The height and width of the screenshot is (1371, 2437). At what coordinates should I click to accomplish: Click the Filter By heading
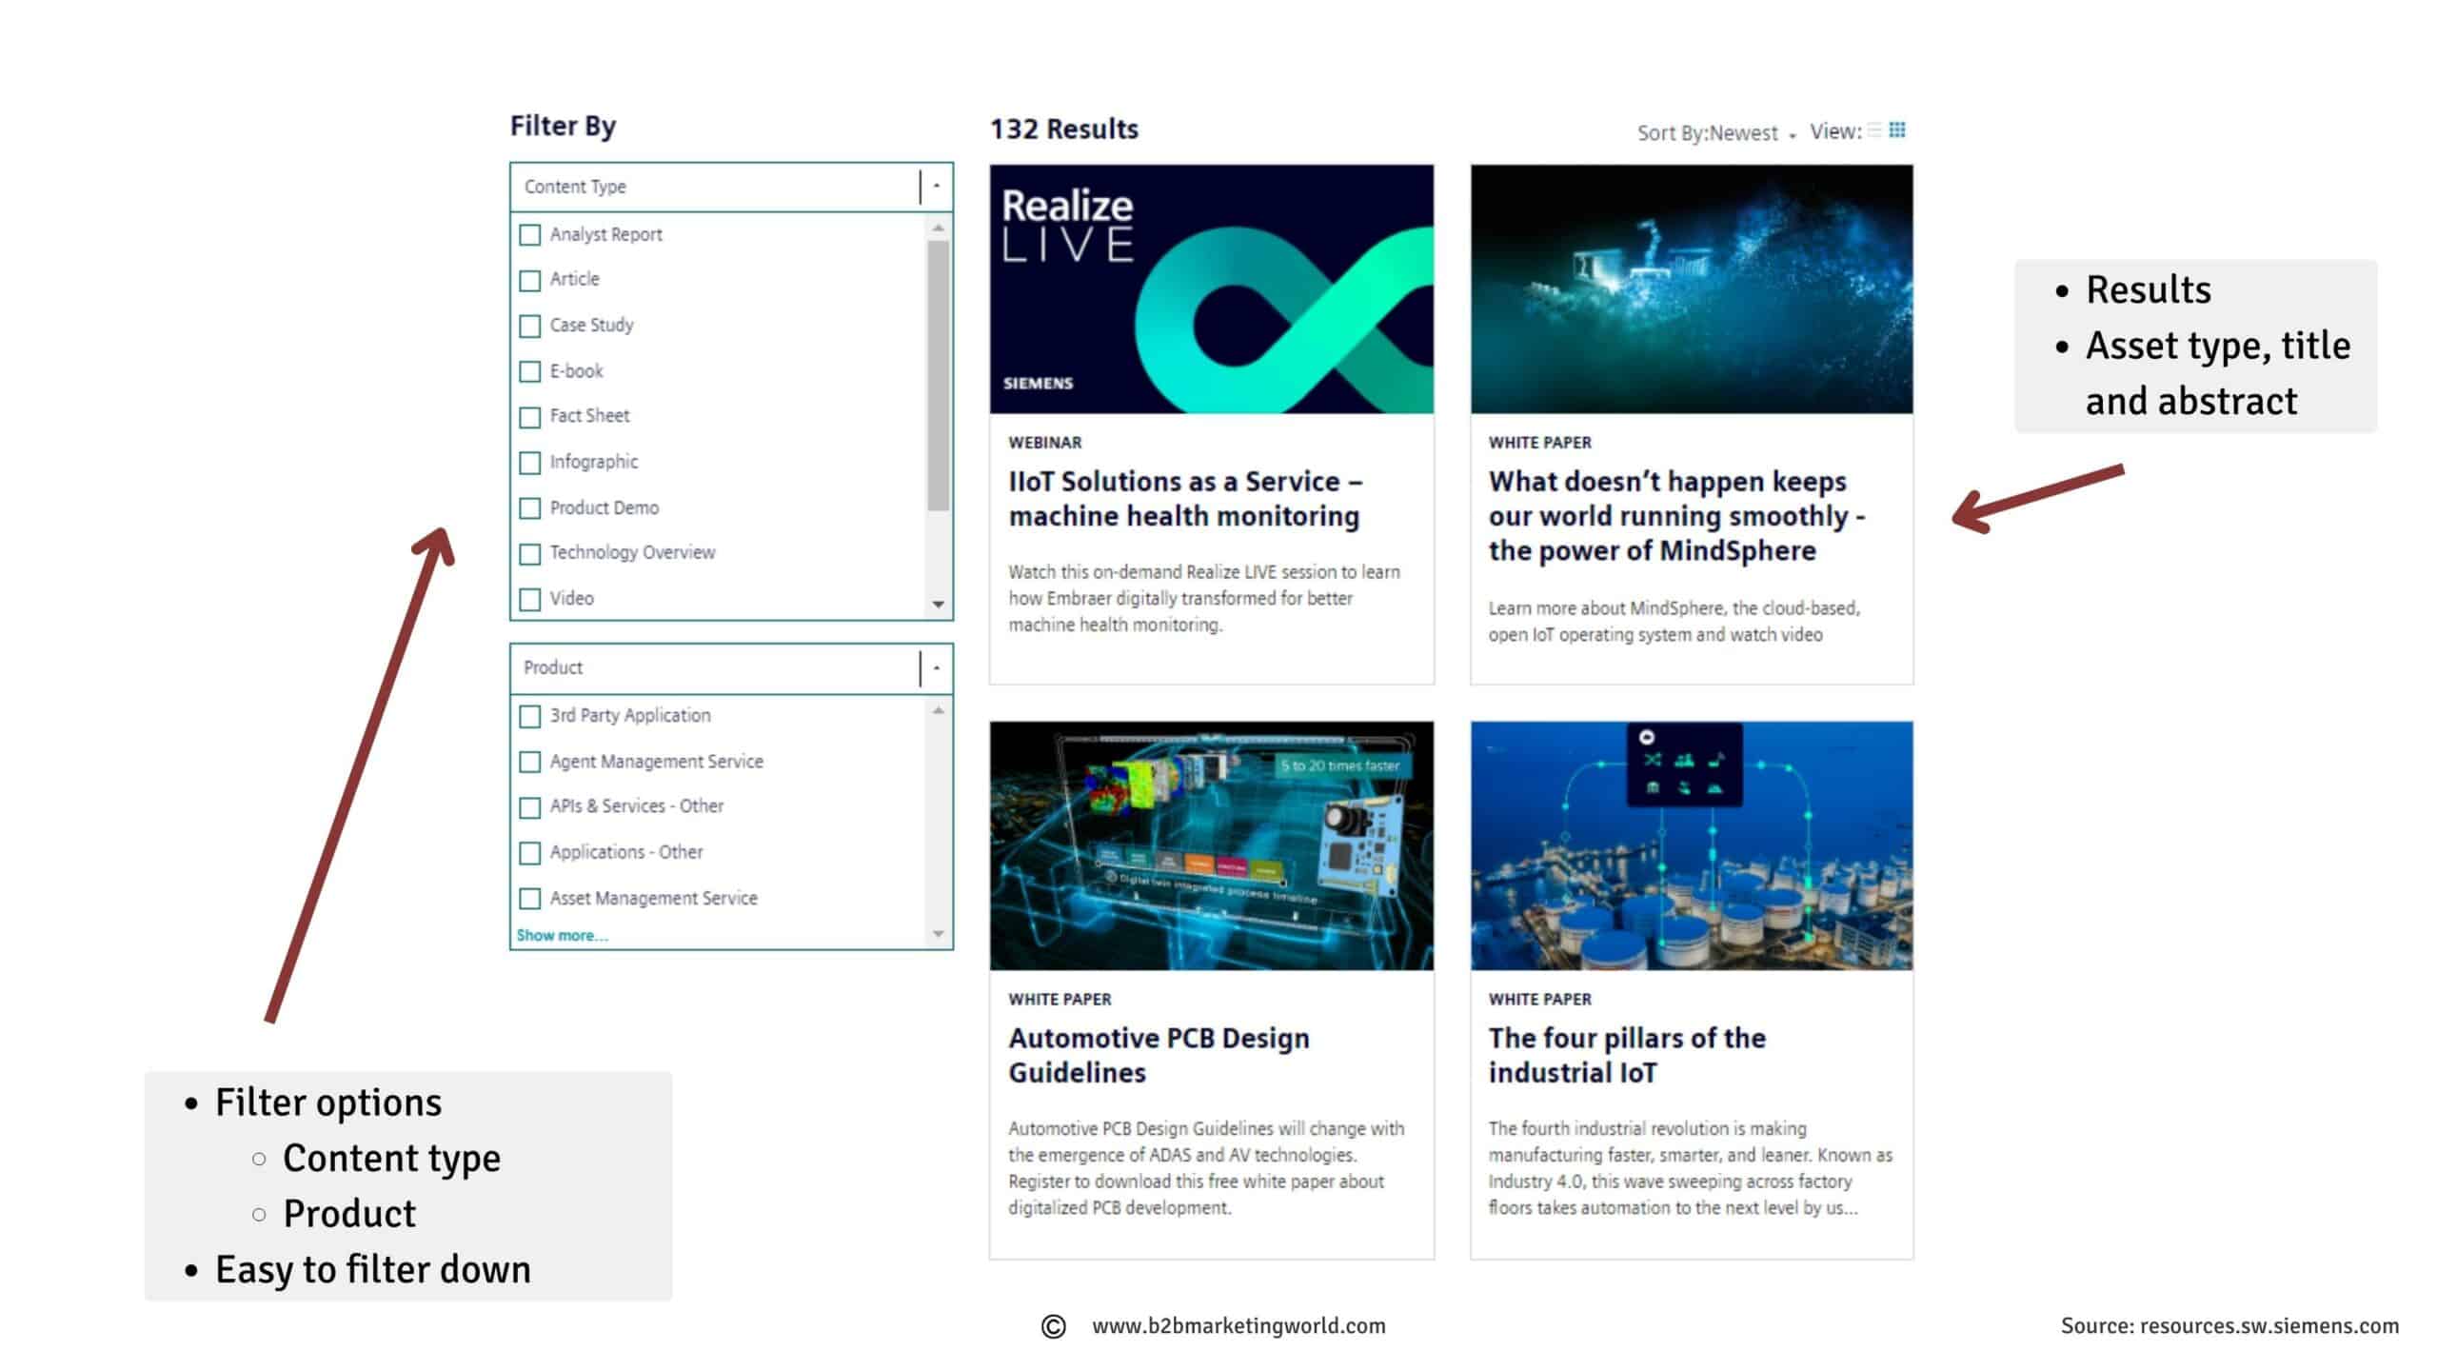[x=563, y=126]
